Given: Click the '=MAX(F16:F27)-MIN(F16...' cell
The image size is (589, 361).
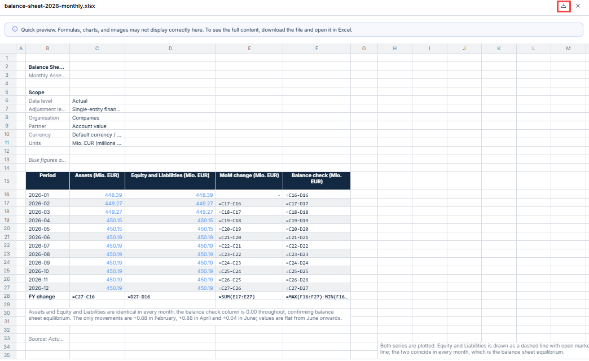Looking at the screenshot, I should click(317, 296).
